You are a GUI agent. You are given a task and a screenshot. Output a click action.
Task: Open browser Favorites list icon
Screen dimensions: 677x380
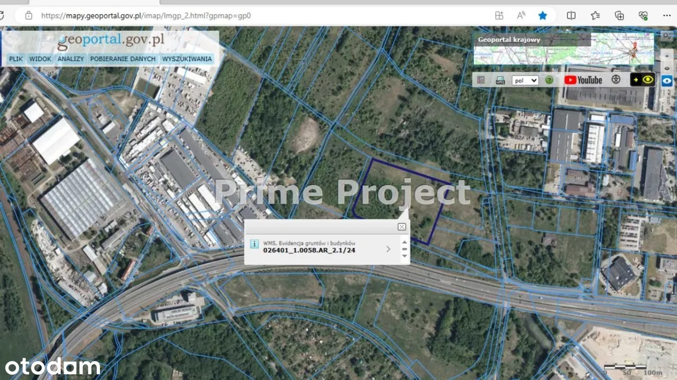595,15
